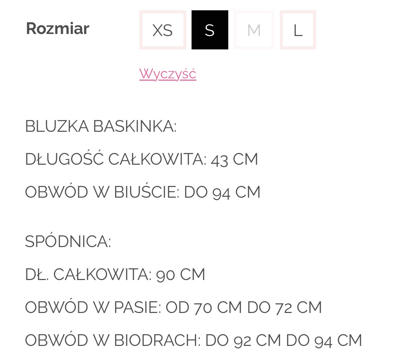Screen dimensions: 414x361
Task: Select size XS
Action: 162,30
